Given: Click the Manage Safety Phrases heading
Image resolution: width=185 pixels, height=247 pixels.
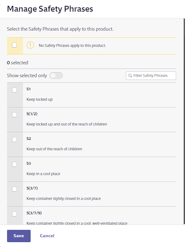Looking at the screenshot, I should coord(50,9).
